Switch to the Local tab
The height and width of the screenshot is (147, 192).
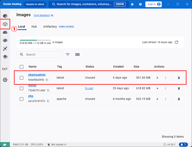(22, 27)
